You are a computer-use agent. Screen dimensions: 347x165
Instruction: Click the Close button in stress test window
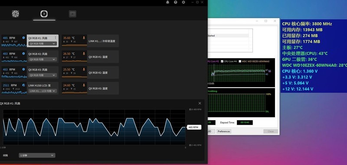pyautogui.click(x=271, y=131)
